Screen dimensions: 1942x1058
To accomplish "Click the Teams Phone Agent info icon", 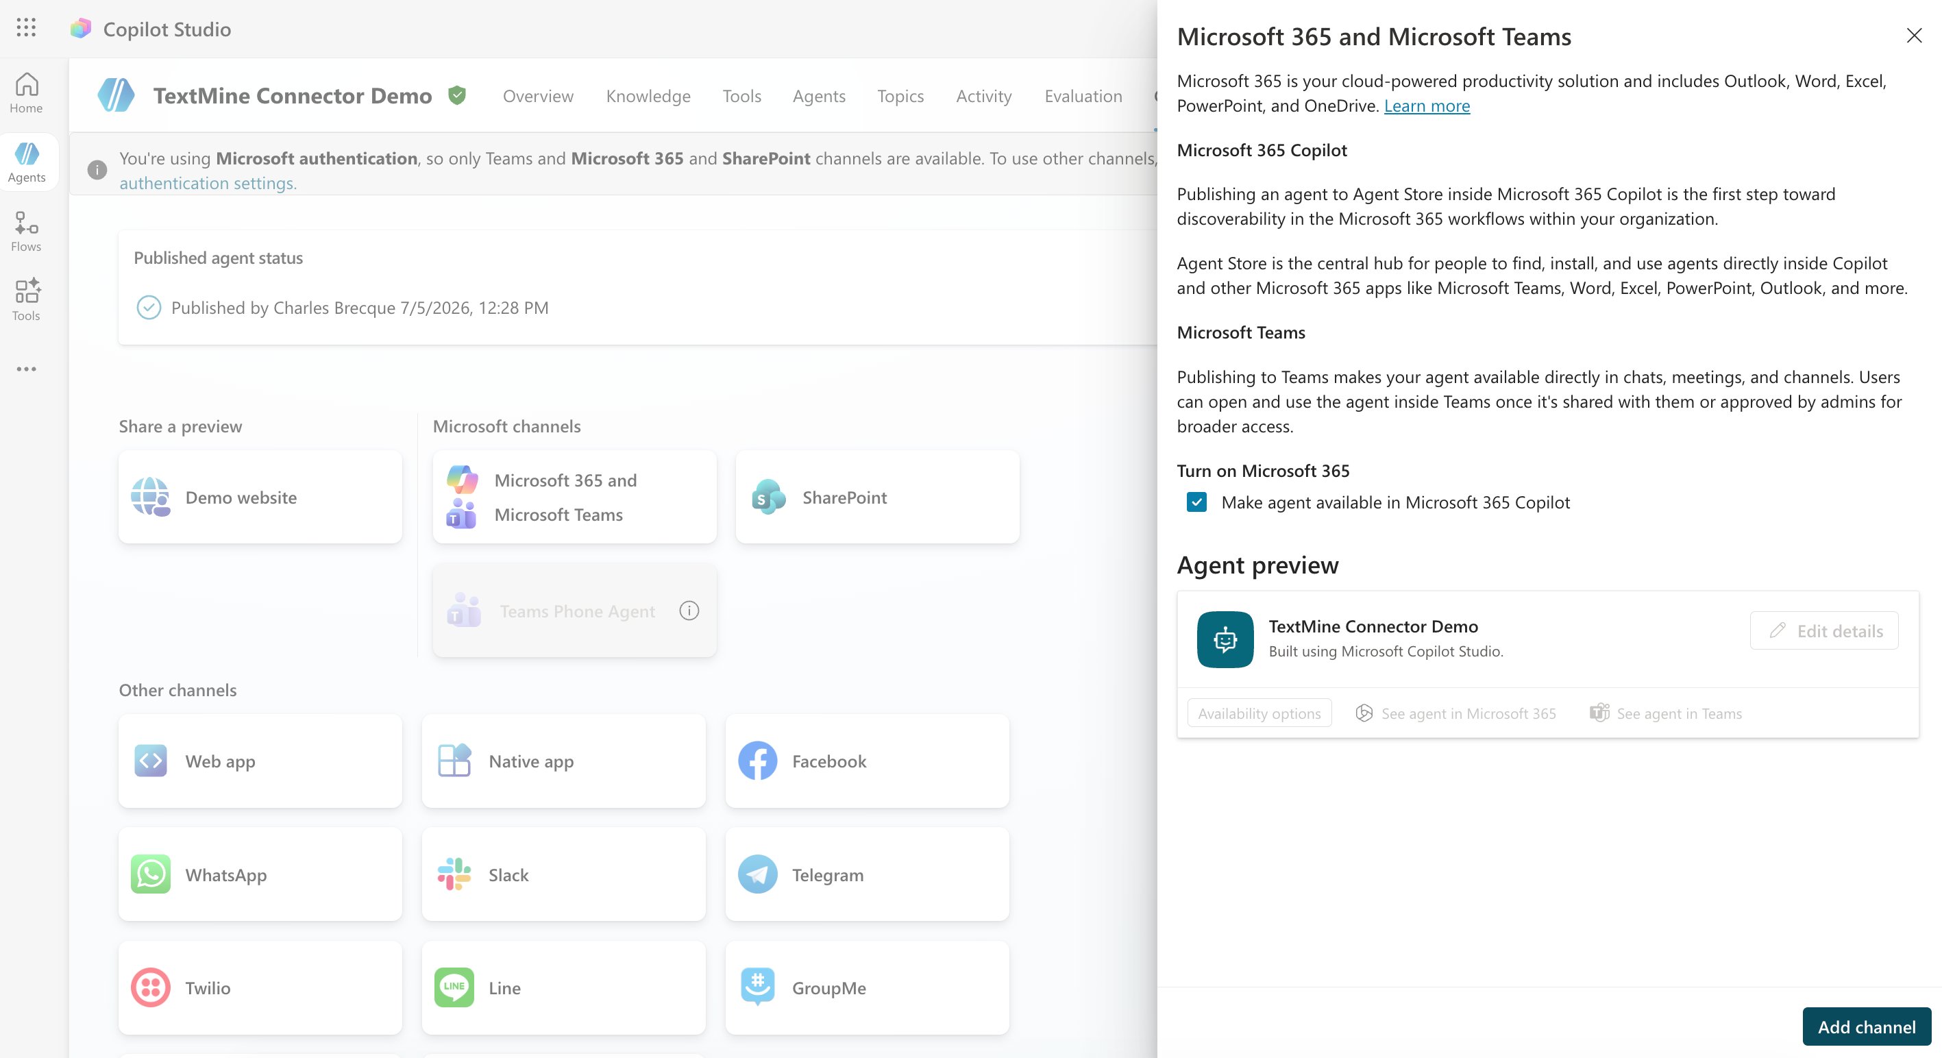I will point(689,611).
